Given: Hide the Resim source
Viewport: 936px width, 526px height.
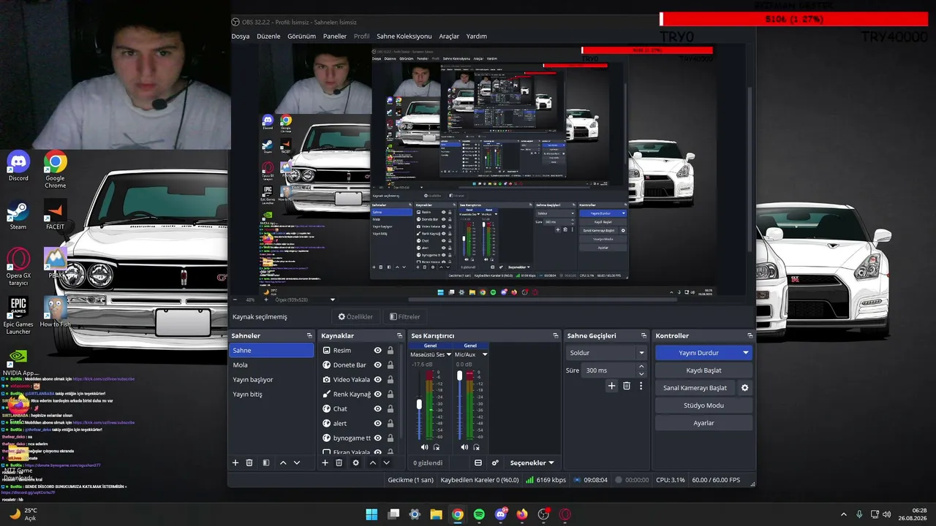Looking at the screenshot, I should click(x=378, y=351).
